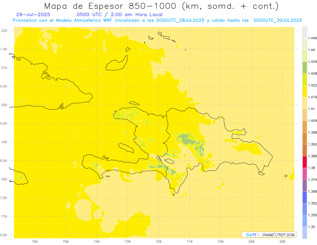Click the colorbar value '1.446'
317x245 pixels.
(x=313, y=38)
